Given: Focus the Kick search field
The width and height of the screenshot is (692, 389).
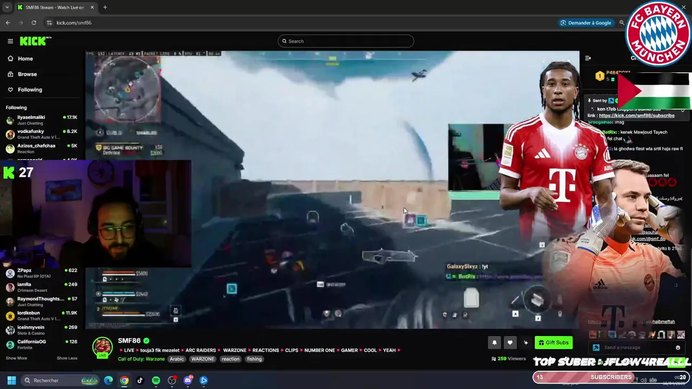Looking at the screenshot, I should tap(346, 41).
